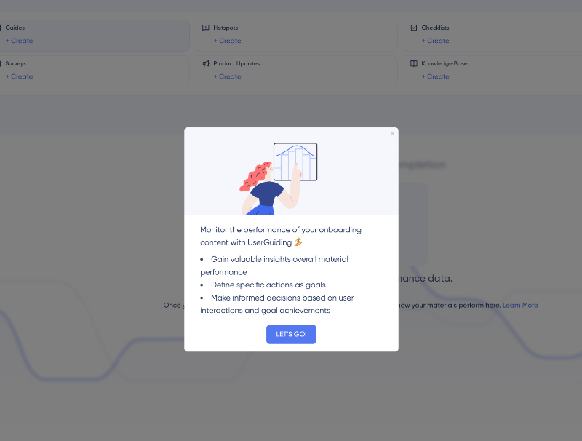Create a new Survey
Viewport: 582px width, 441px height.
tap(19, 76)
